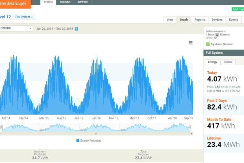Screen dimensions: 244x163
Task: Open the SUPPORT menu item
Action: point(83,2)
